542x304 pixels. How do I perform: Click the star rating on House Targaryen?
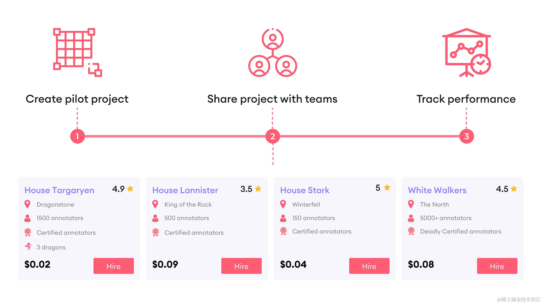[130, 189]
